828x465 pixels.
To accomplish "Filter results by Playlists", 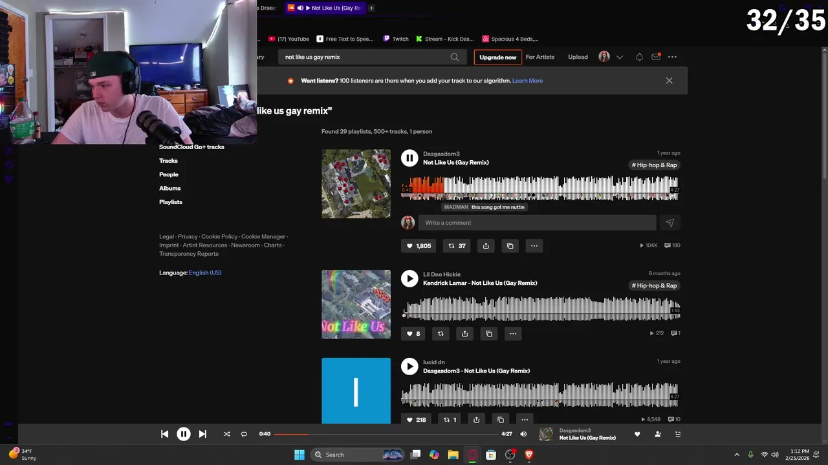I will click(x=171, y=202).
